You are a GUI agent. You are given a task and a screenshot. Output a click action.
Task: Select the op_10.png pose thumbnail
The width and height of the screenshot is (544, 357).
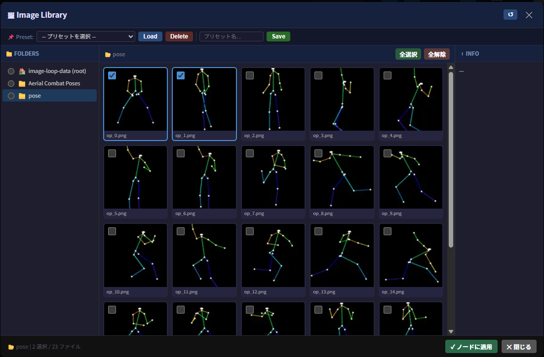(x=135, y=255)
